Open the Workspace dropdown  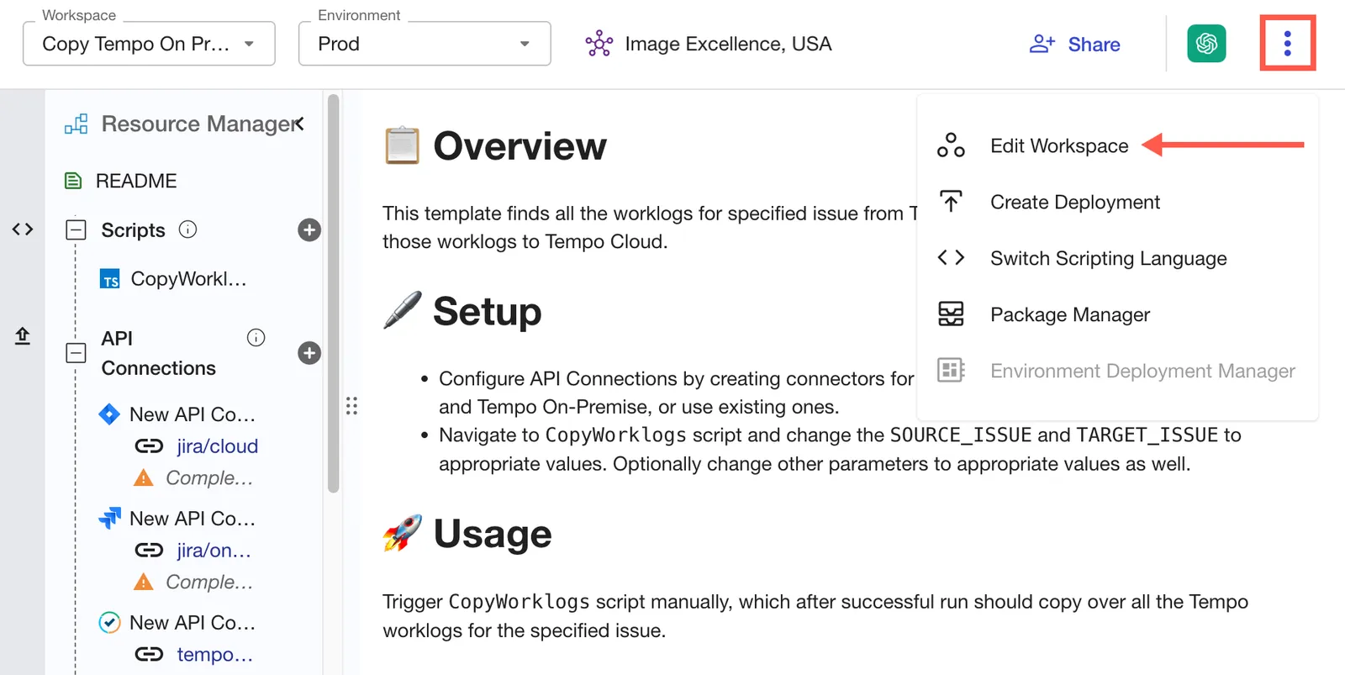click(149, 44)
